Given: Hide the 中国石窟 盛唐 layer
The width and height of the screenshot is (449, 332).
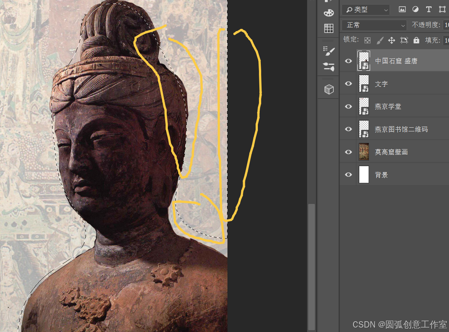Looking at the screenshot, I should click(x=348, y=61).
